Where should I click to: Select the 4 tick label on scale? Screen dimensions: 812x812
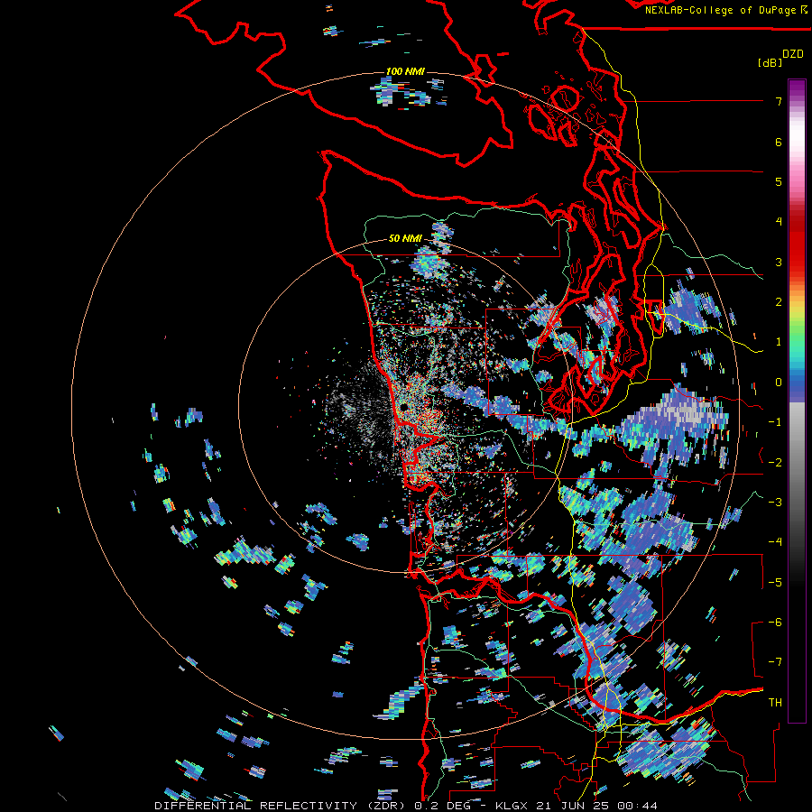(x=779, y=222)
